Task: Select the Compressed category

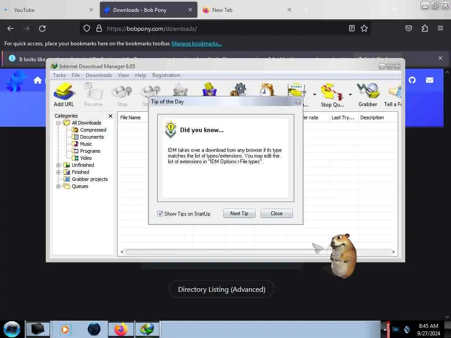Action: coord(93,130)
